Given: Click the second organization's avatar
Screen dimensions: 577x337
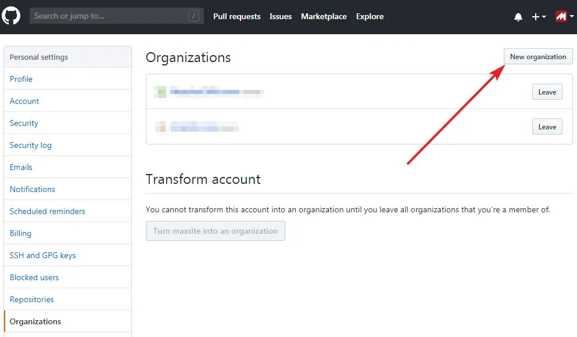Looking at the screenshot, I should click(160, 126).
